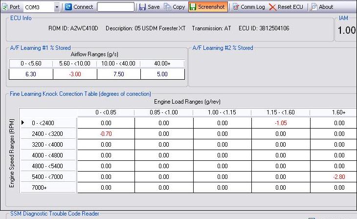Select the 2400 - <3200 RPM row header

point(47,134)
